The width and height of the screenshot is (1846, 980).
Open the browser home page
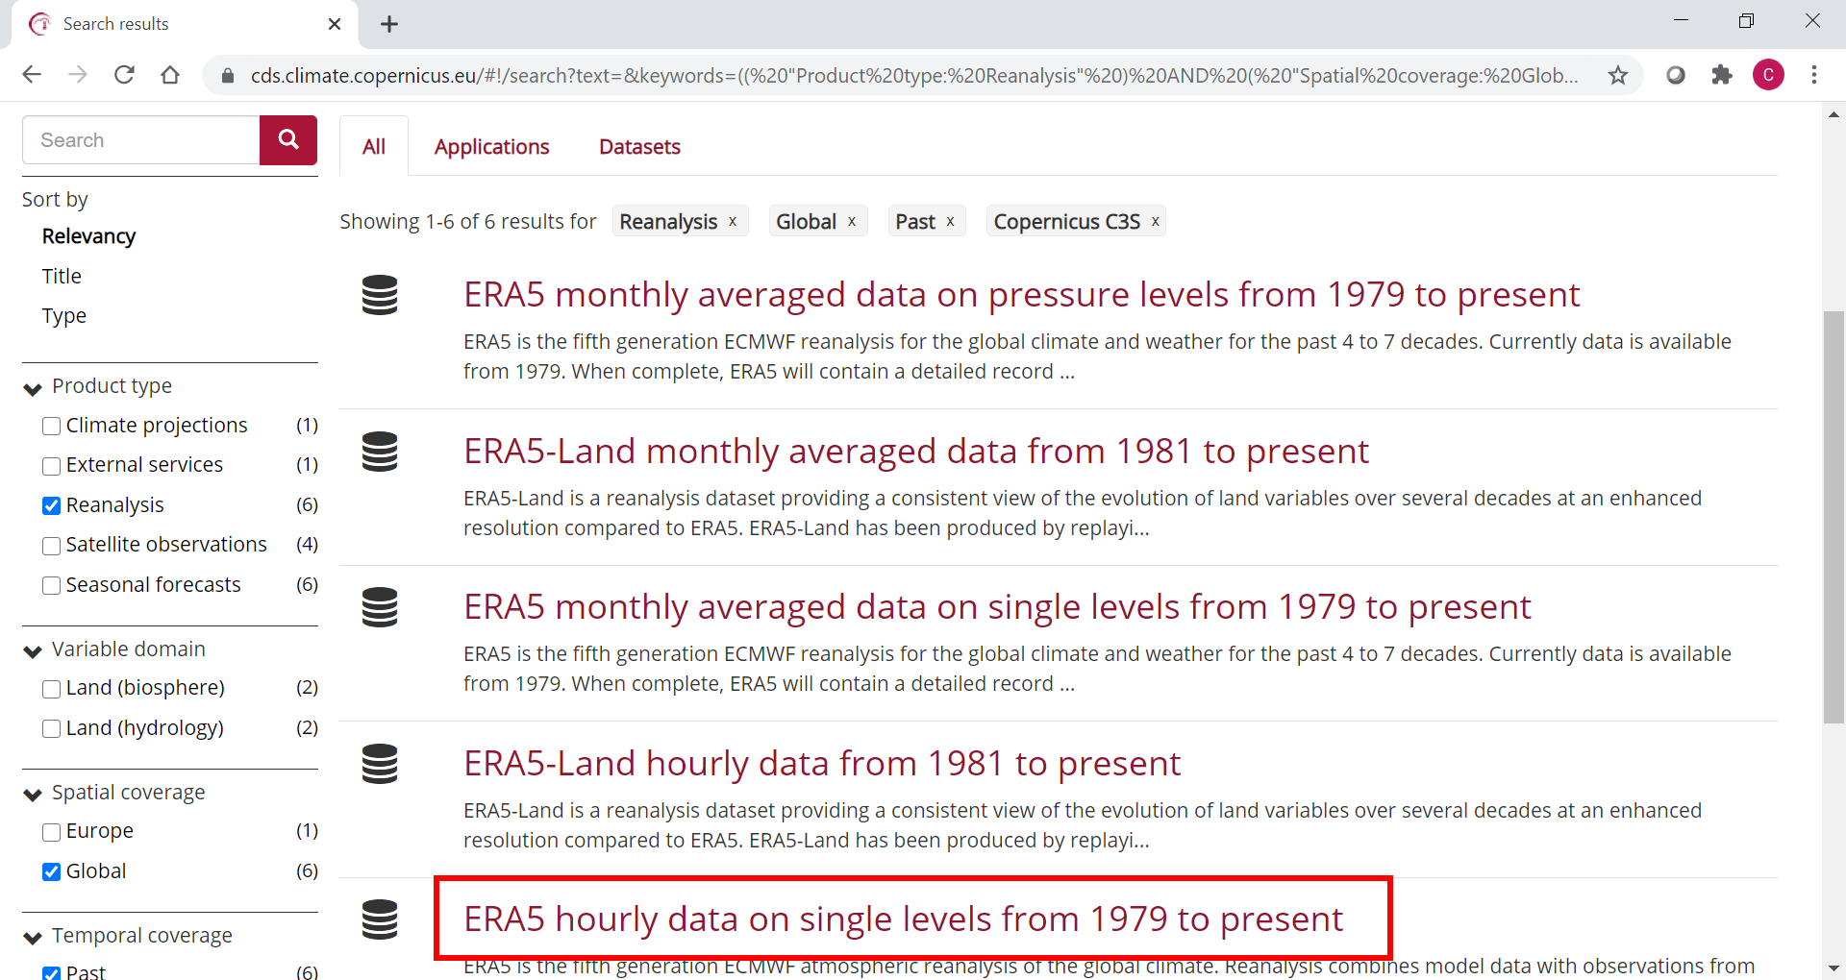click(170, 75)
